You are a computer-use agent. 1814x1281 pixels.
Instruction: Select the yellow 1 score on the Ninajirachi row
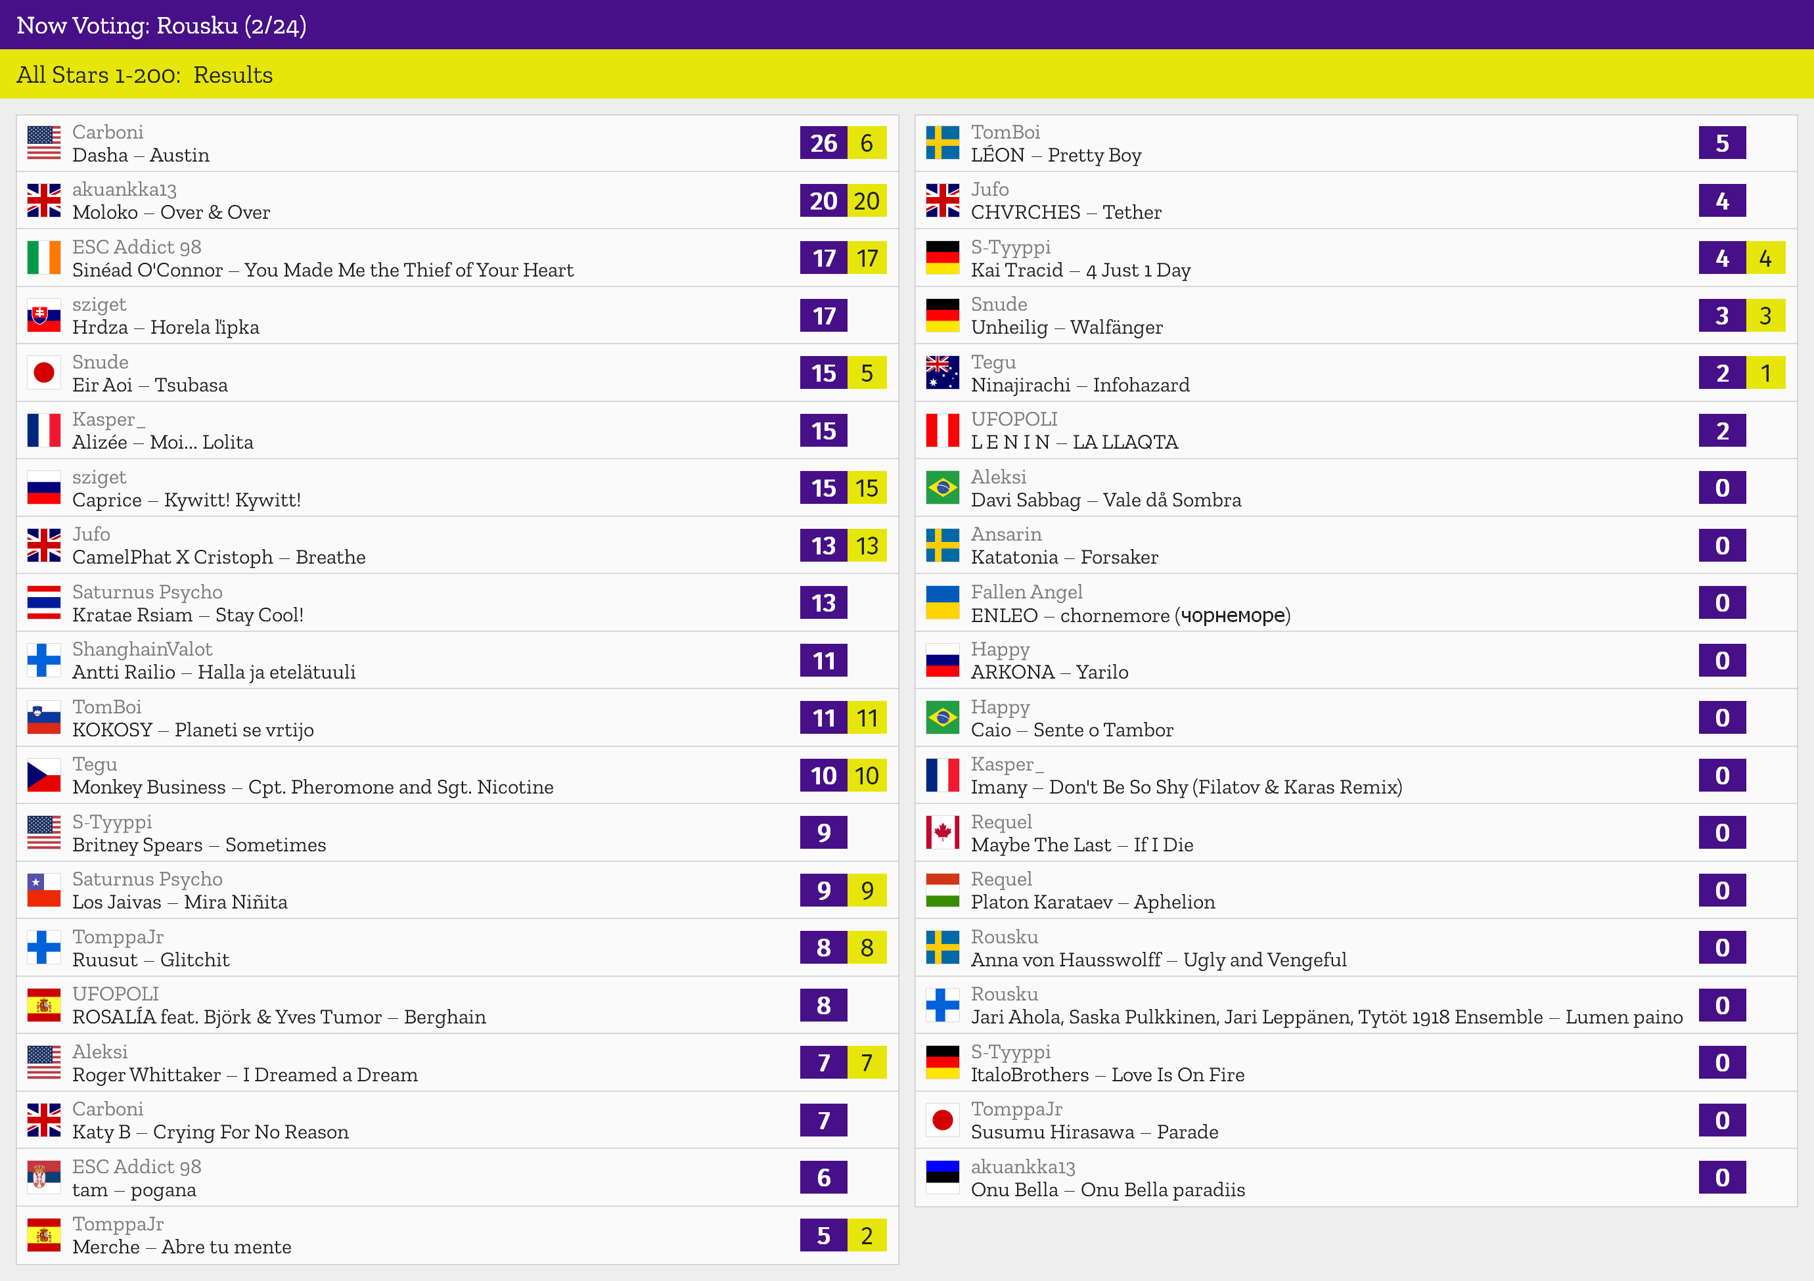pyautogui.click(x=1766, y=372)
